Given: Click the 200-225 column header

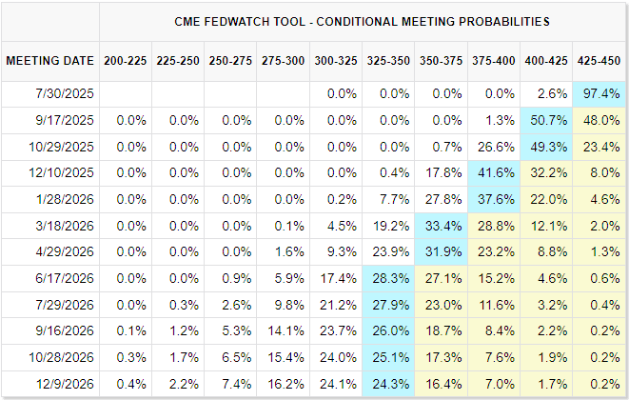Looking at the screenshot, I should (126, 61).
